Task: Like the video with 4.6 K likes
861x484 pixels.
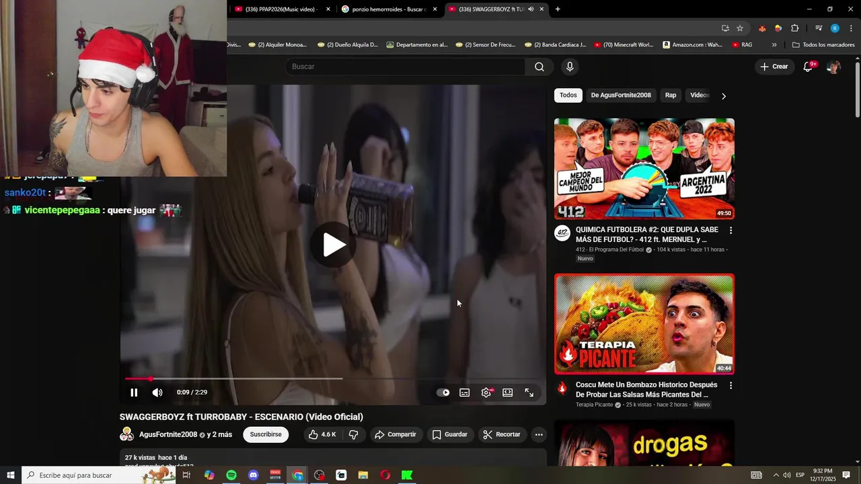Action: tap(322, 434)
